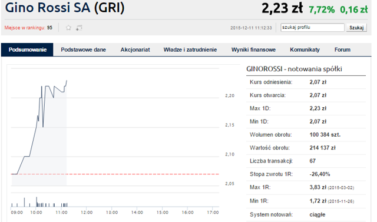The width and height of the screenshot is (377, 222).
Task: Focus the szukaj profilu search field
Action: 312,28
